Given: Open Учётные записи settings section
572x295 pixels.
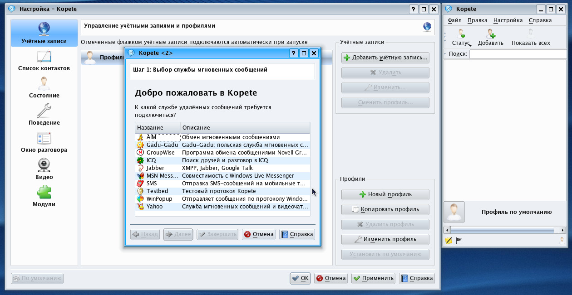Looking at the screenshot, I should [44, 33].
